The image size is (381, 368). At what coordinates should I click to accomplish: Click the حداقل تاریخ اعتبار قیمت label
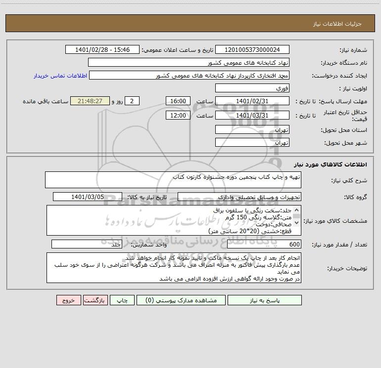345,116
